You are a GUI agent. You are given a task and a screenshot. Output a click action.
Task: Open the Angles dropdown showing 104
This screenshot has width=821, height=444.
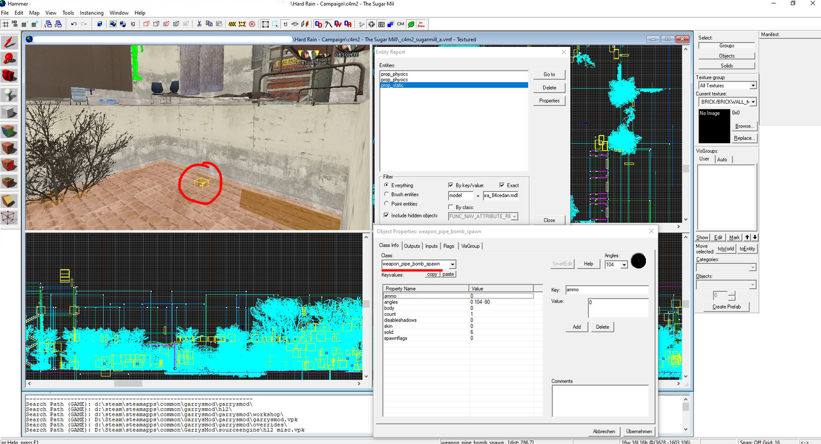[623, 264]
